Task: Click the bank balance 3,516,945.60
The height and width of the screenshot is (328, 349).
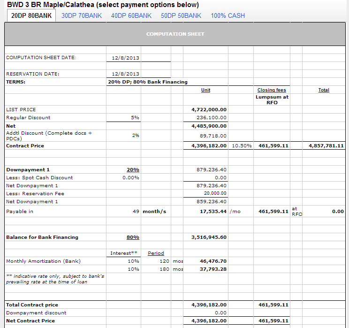Action: pos(209,237)
